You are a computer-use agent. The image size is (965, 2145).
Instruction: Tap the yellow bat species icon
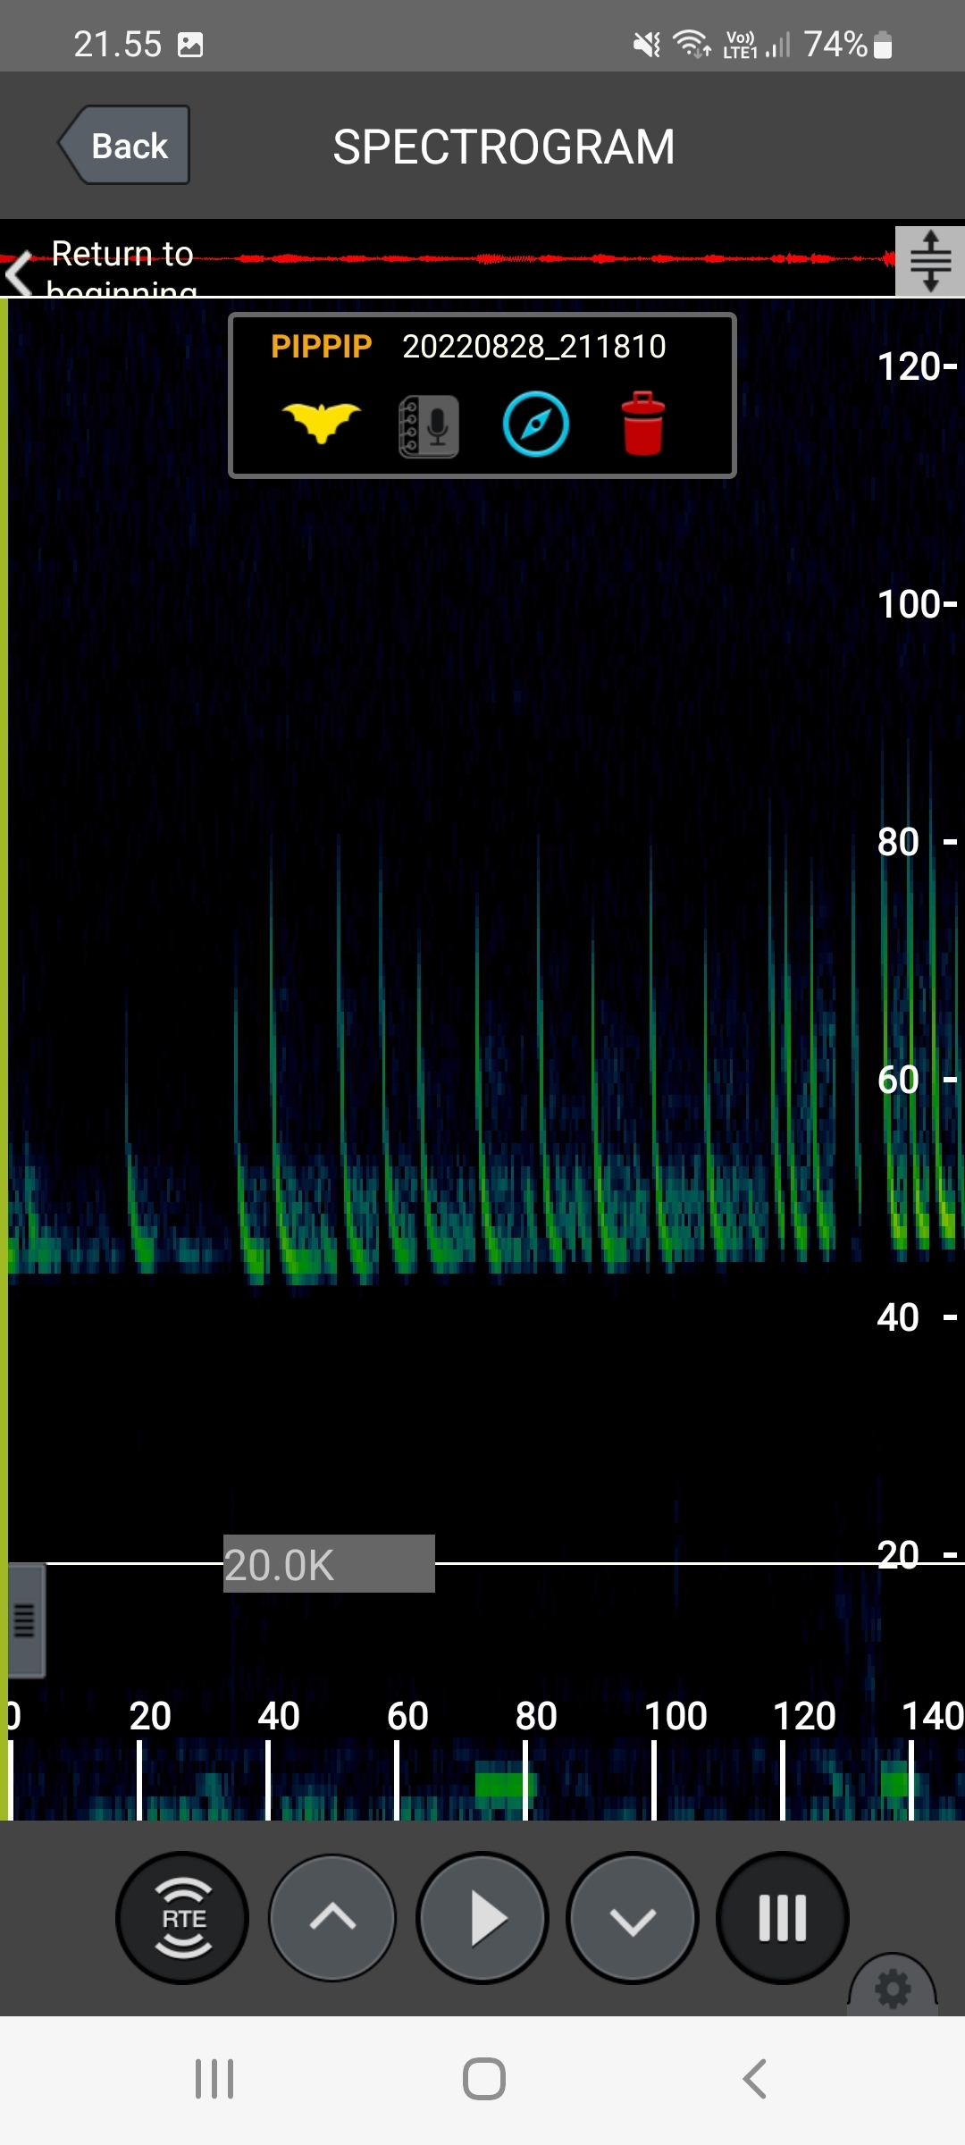321,423
